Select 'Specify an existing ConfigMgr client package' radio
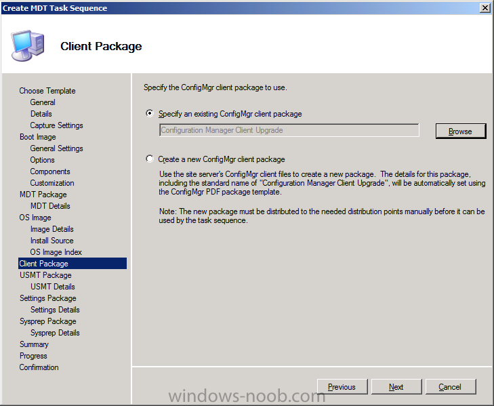 (x=150, y=113)
